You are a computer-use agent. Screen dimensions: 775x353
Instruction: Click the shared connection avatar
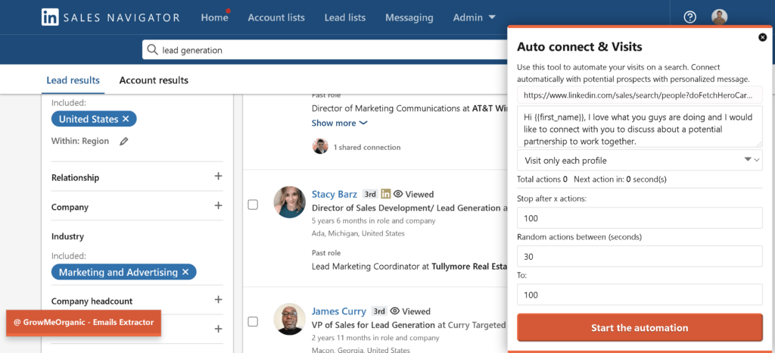(320, 147)
